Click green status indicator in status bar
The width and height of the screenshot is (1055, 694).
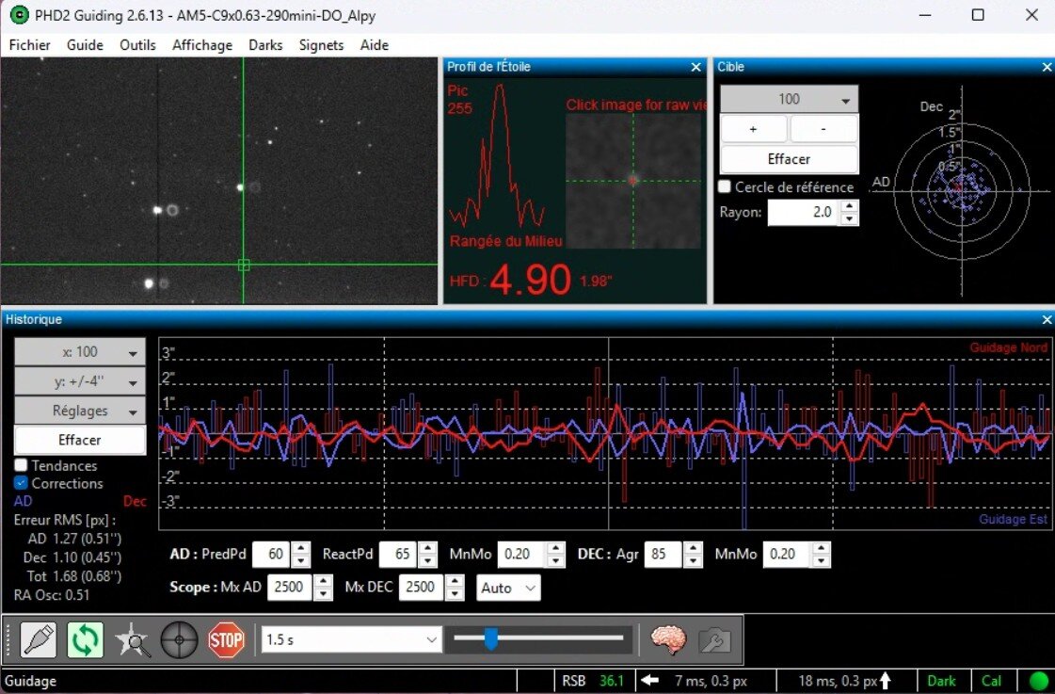tap(1039, 681)
